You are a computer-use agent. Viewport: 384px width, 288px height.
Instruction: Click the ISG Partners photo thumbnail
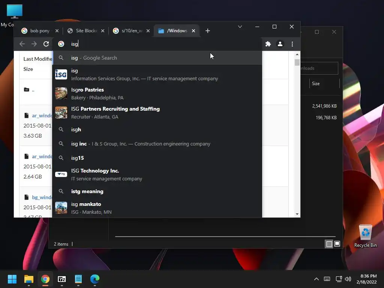[61, 112]
